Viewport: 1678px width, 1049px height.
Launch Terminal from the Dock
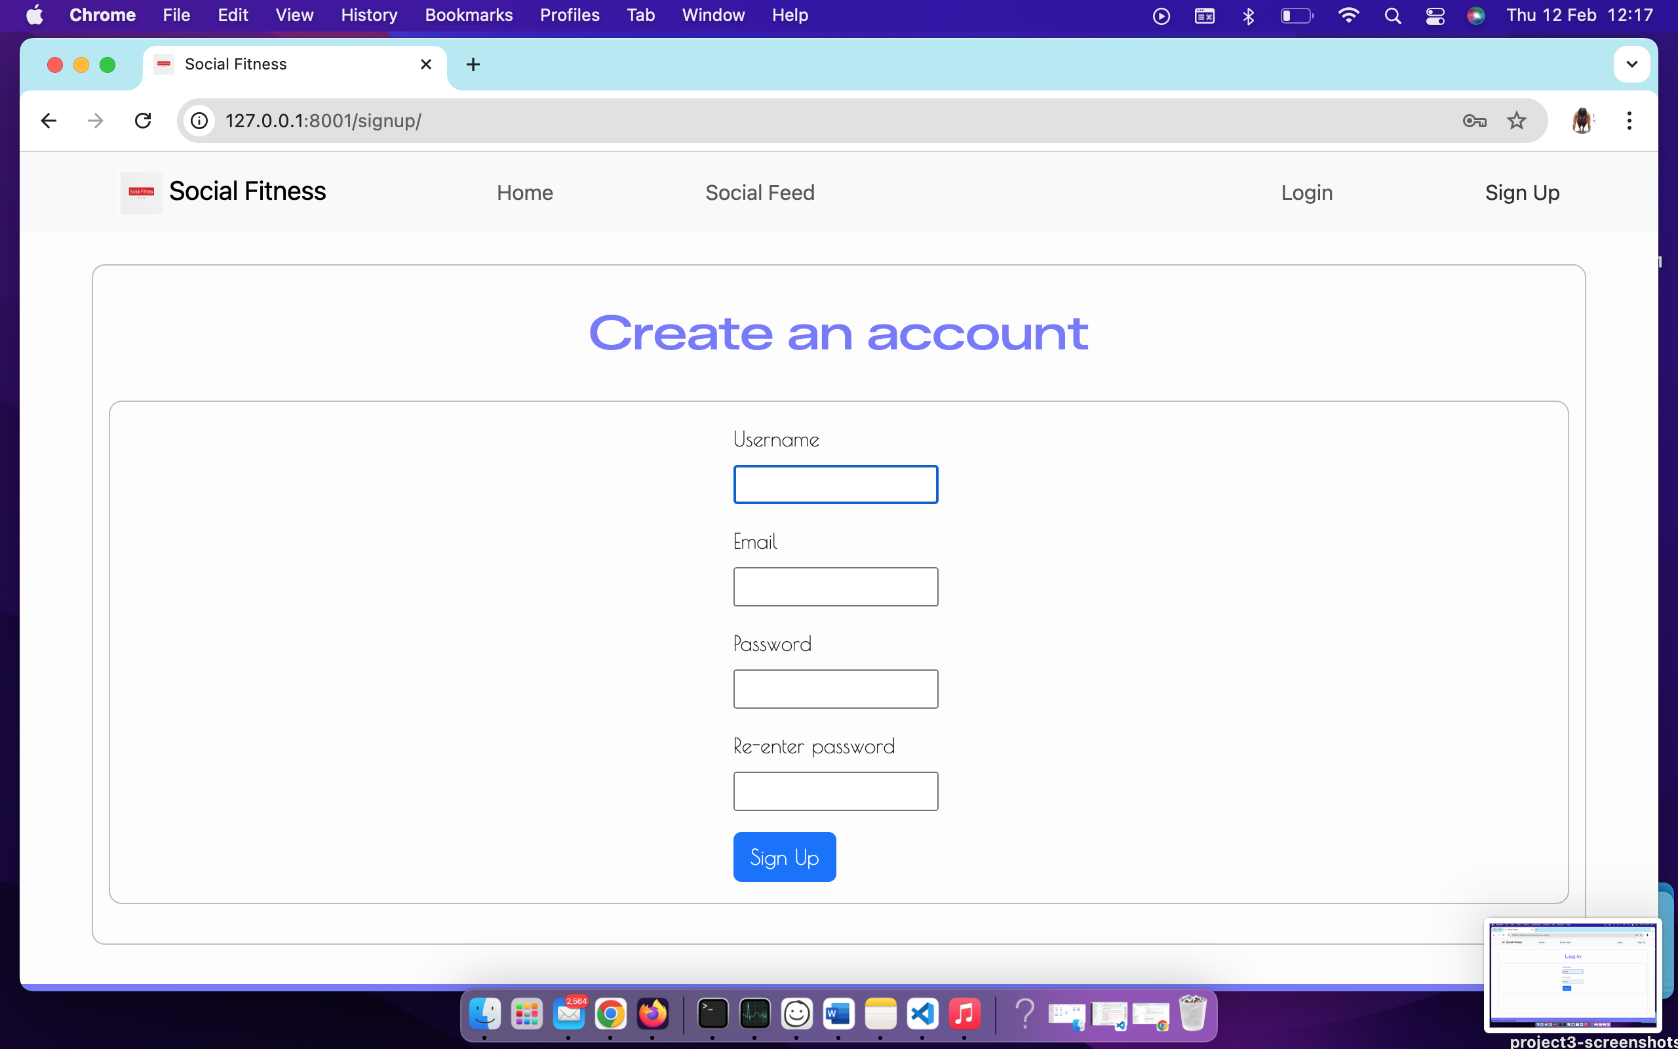pos(712,1014)
